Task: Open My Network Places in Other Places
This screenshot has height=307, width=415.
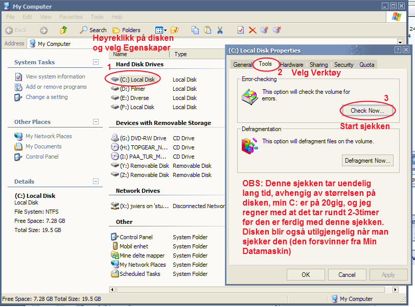Action: (x=49, y=136)
